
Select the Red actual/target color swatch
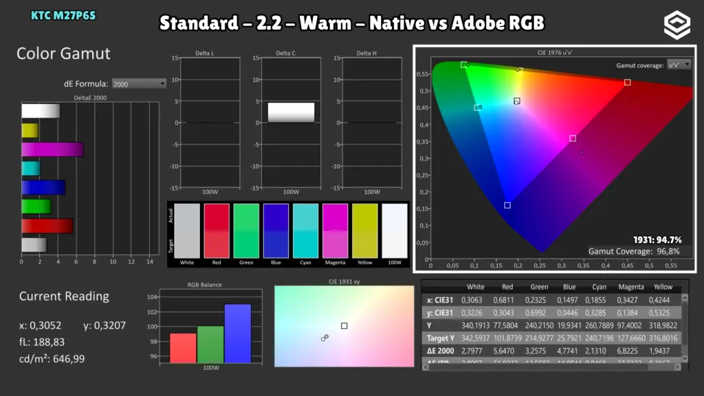pyautogui.click(x=217, y=231)
